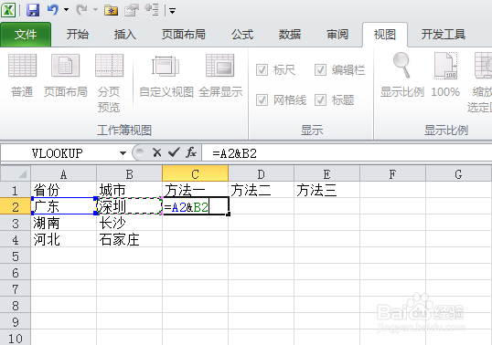The width and height of the screenshot is (492, 345).
Task: Click cell containing 方法二
Action: click(x=261, y=190)
